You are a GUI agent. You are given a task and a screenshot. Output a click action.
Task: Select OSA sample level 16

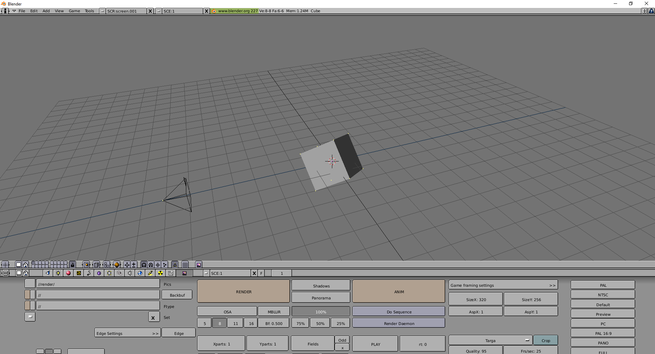(x=251, y=323)
